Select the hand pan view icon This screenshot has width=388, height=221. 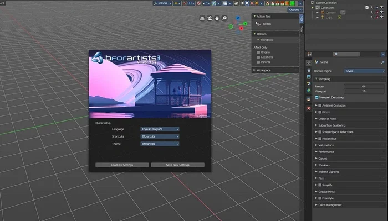coord(217,18)
